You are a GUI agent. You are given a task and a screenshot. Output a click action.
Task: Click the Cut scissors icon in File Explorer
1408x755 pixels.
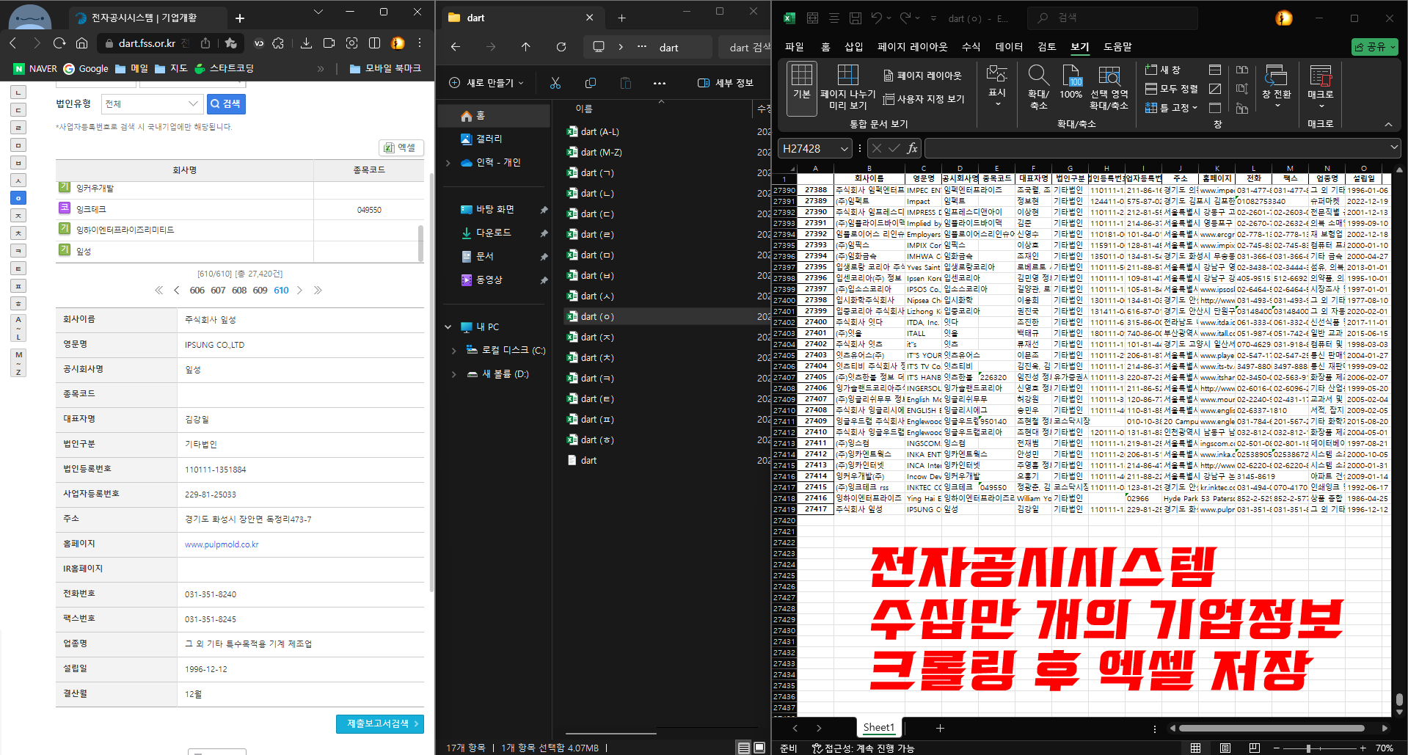pos(555,83)
